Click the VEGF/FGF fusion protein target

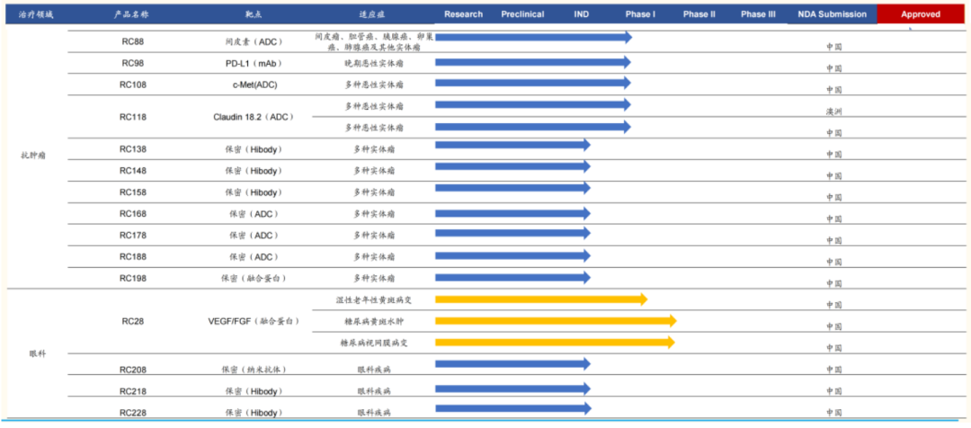point(253,321)
